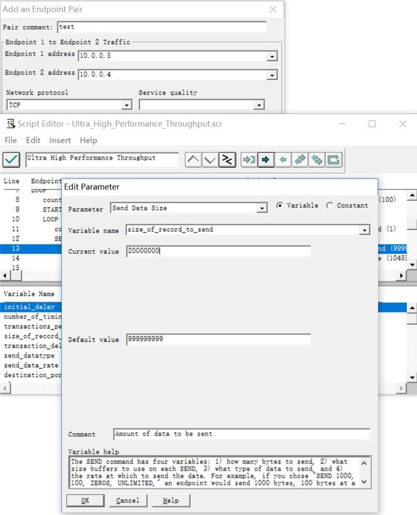
Task: Click the green checkmark icon in toolbar
Action: [x=11, y=160]
